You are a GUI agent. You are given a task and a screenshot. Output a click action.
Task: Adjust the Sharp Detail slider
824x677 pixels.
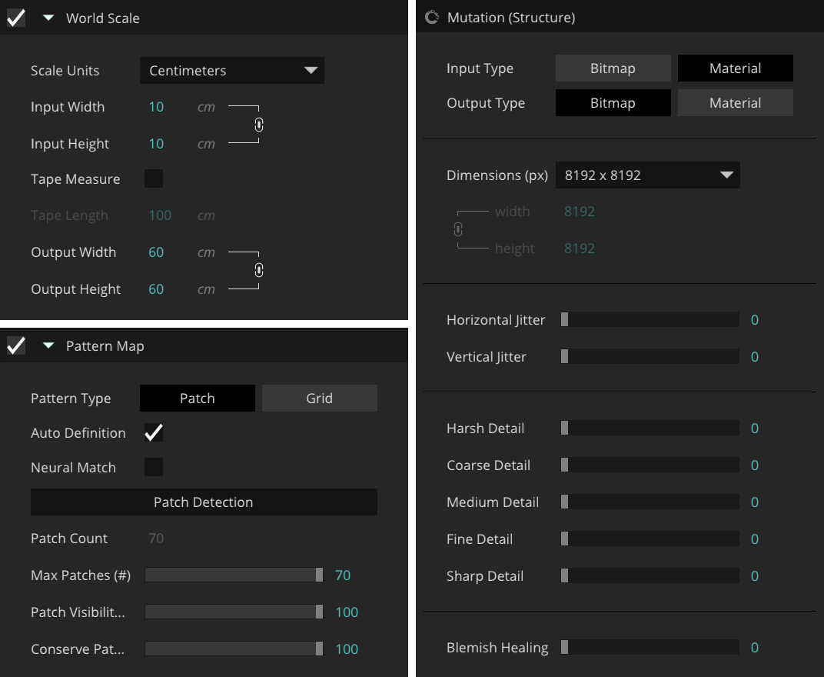(x=650, y=575)
